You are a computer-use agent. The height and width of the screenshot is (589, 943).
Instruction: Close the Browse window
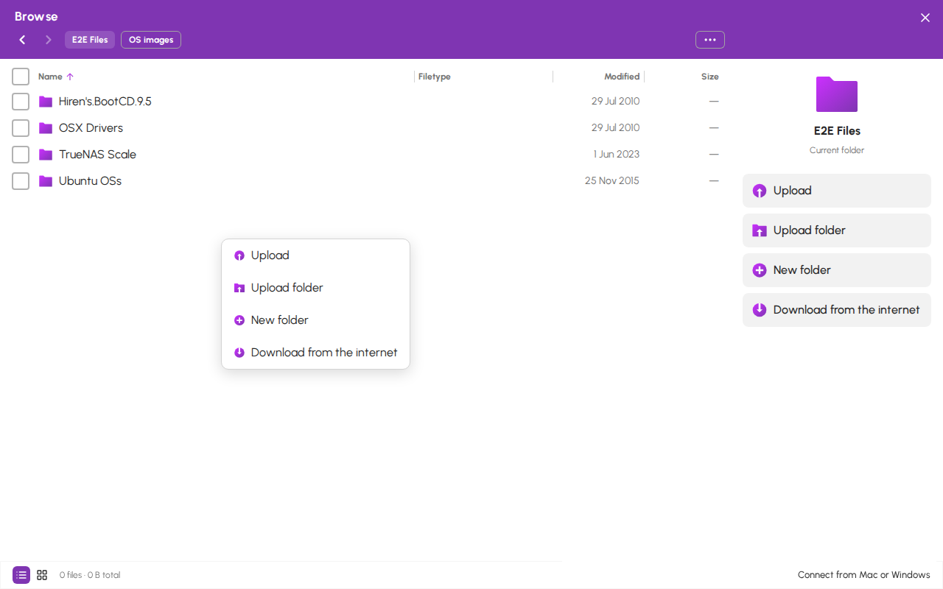925,18
